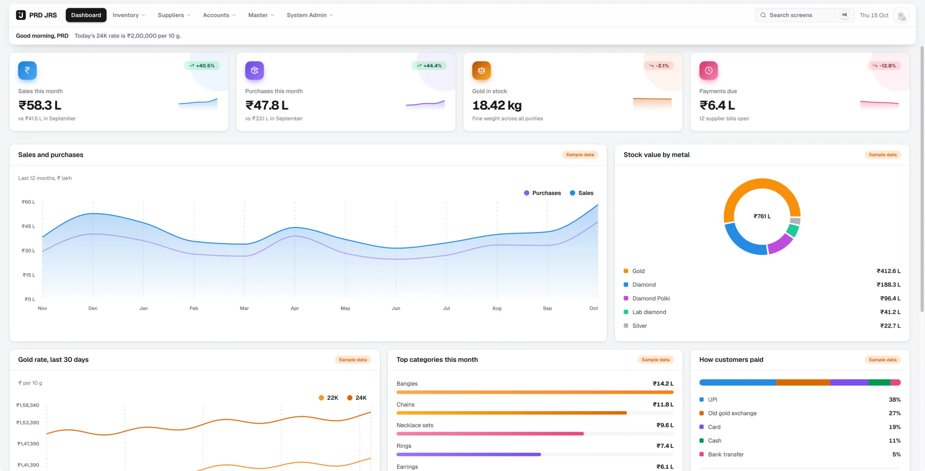Toggle Sales series in chart legend
The image size is (925, 471).
pyautogui.click(x=582, y=193)
